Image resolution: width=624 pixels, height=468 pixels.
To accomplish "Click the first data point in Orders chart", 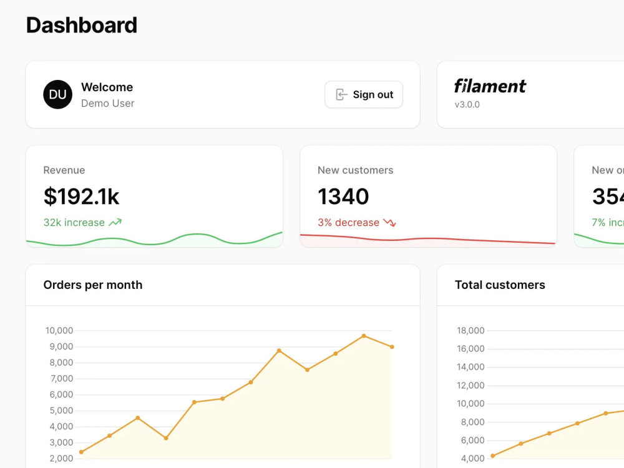I will pos(81,452).
